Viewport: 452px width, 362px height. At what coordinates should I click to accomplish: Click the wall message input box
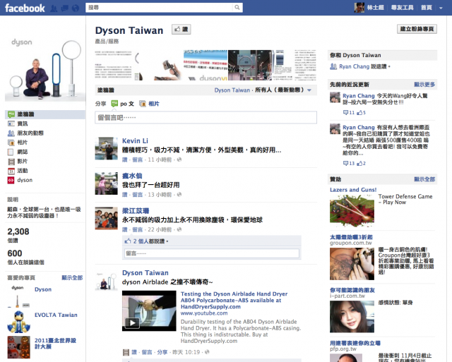[206, 118]
